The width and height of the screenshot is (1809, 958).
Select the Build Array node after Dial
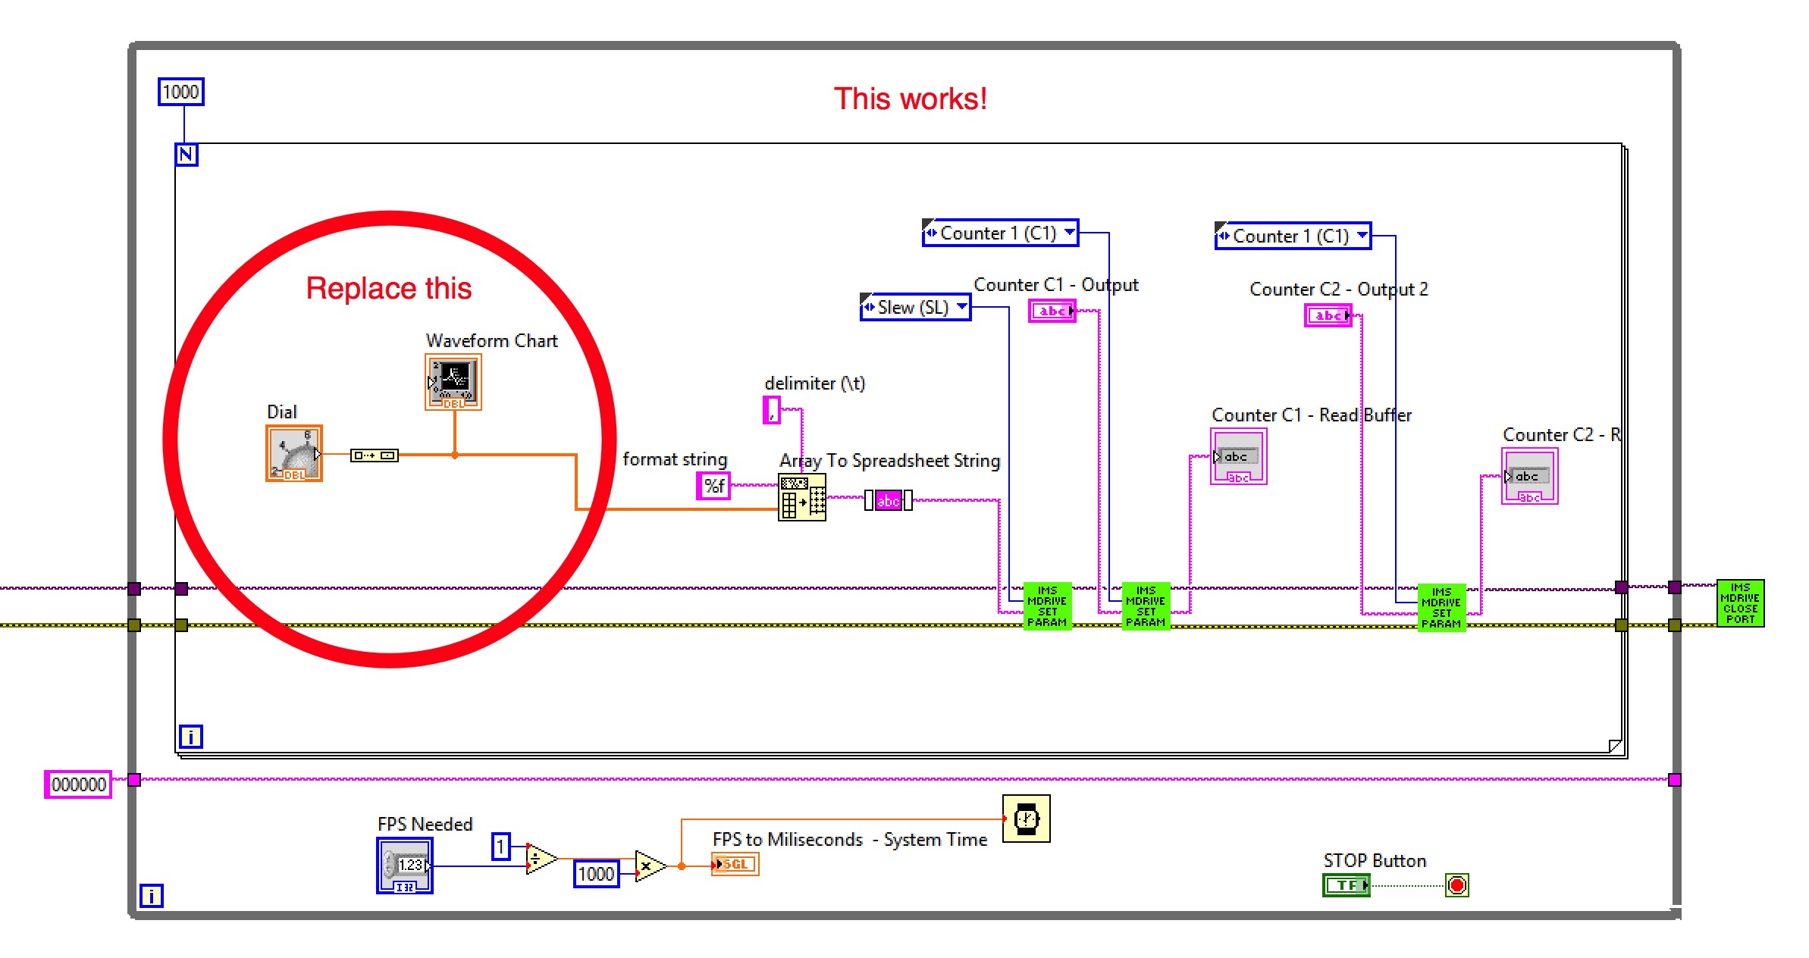tap(375, 456)
